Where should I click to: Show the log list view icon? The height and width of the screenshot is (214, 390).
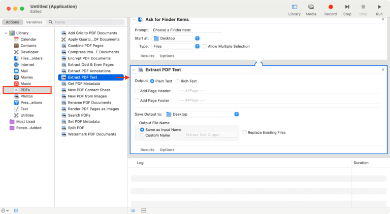133,210
